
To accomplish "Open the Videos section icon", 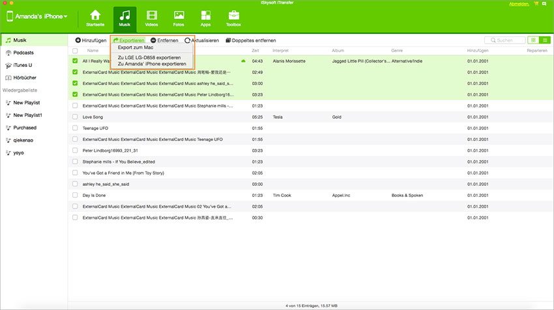I will tap(152, 15).
